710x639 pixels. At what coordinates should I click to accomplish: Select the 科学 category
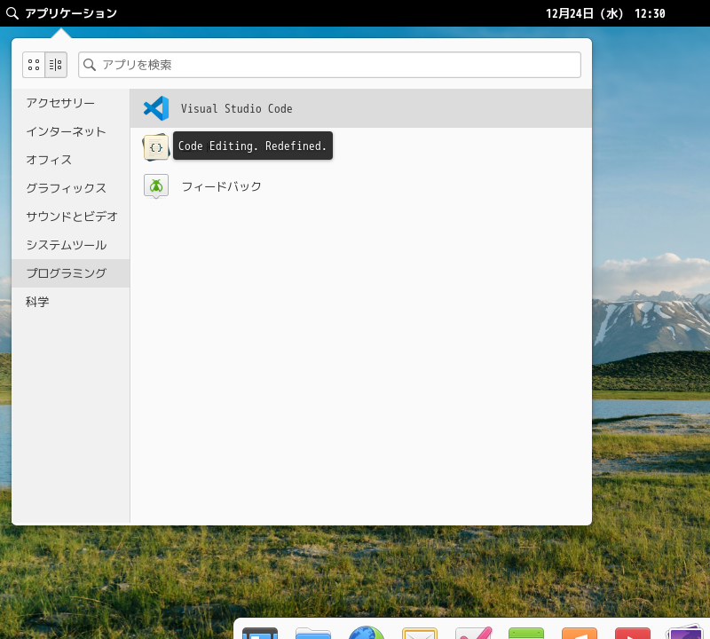[71, 302]
